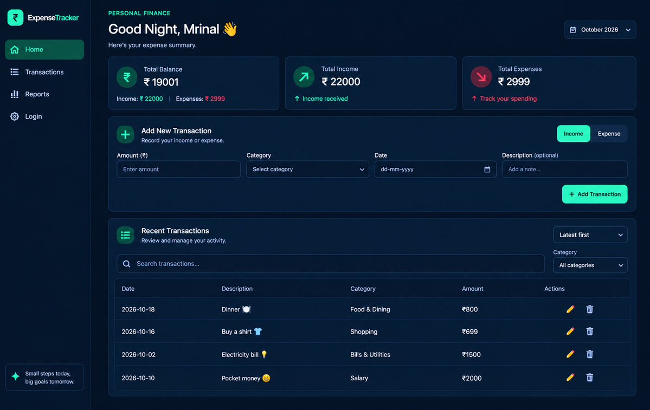
Task: Click the 2026-10-10 date cell
Action: click(138, 378)
